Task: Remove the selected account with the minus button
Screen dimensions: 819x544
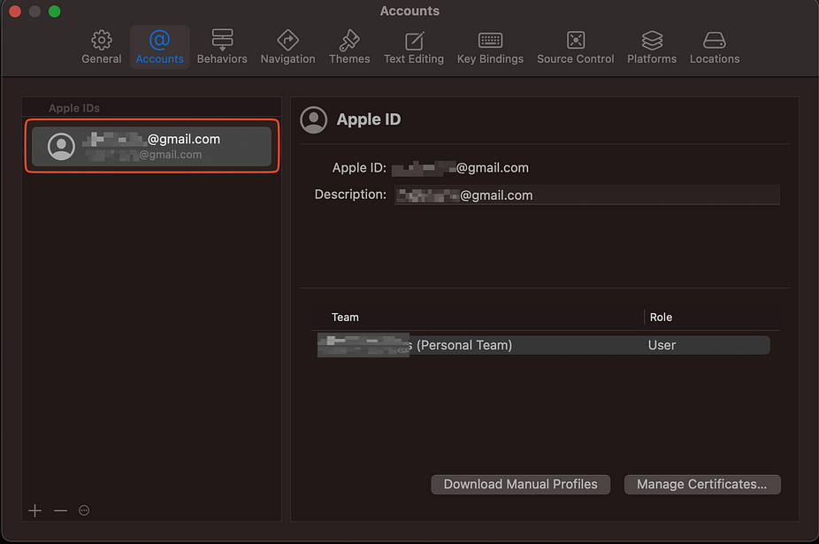Action: click(x=61, y=510)
